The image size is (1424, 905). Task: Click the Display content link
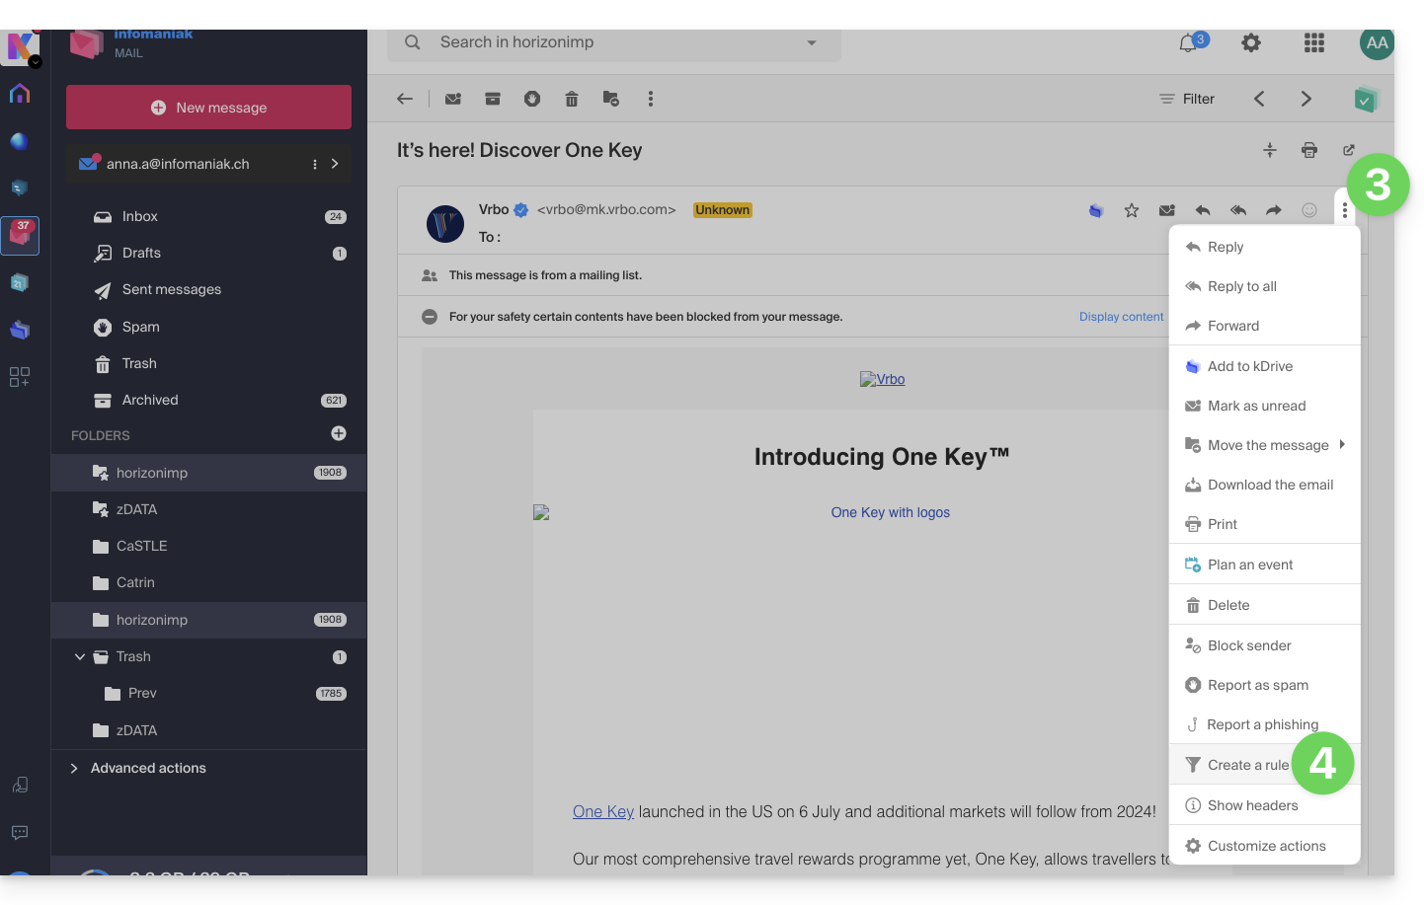[x=1121, y=317]
